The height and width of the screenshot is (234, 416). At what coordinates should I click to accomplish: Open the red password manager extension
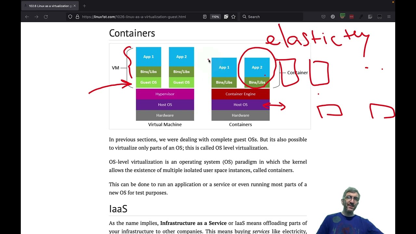[x=351, y=17]
